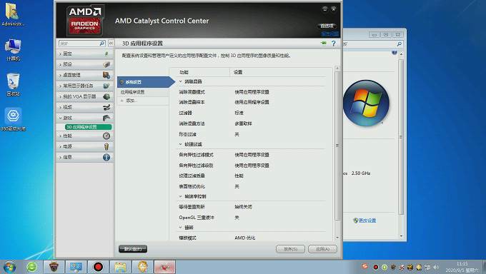Image resolution: width=486 pixels, height=274 pixels.
Task: Click the 各向异性过滤模式 setting value
Action: click(252, 155)
